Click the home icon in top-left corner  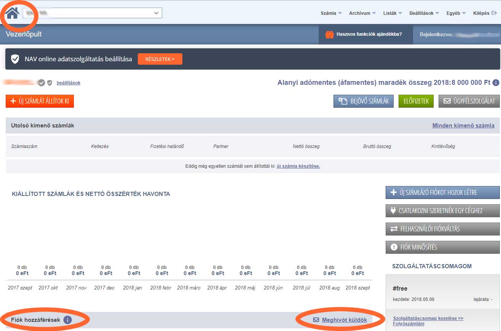[13, 13]
